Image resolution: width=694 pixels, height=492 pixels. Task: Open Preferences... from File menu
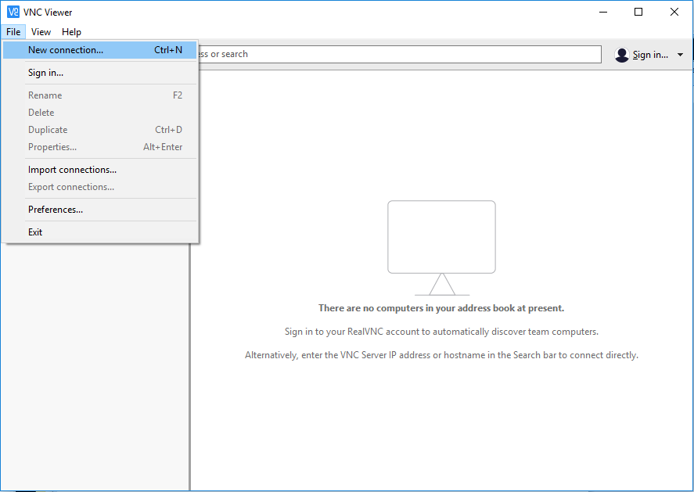tap(99, 210)
